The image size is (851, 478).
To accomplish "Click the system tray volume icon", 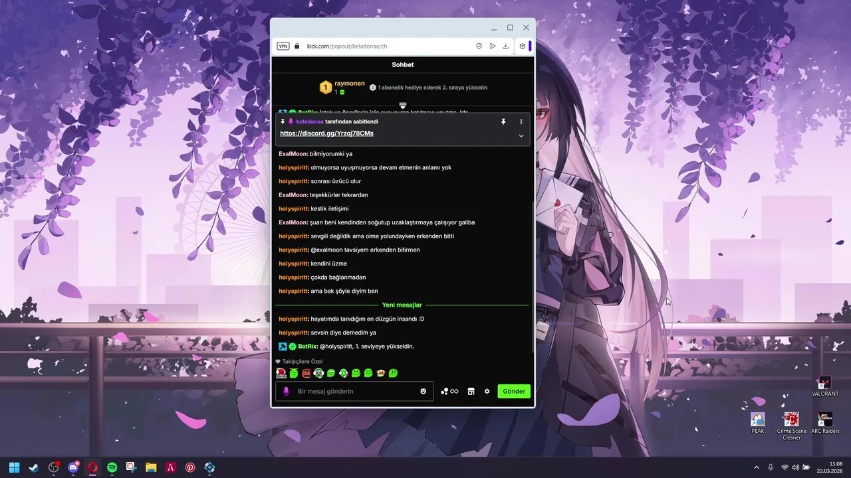I will 795,467.
